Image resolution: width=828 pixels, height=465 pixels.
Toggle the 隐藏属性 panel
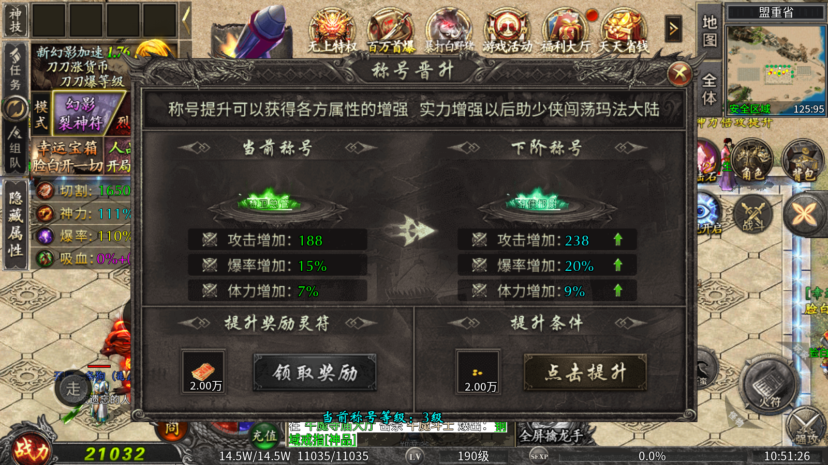16,225
